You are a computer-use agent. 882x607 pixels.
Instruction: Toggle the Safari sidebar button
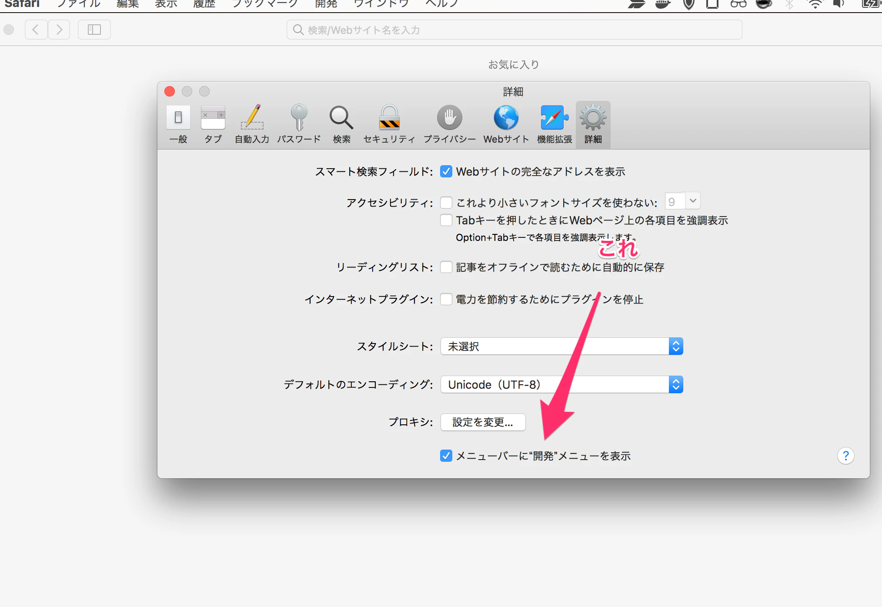[94, 30]
